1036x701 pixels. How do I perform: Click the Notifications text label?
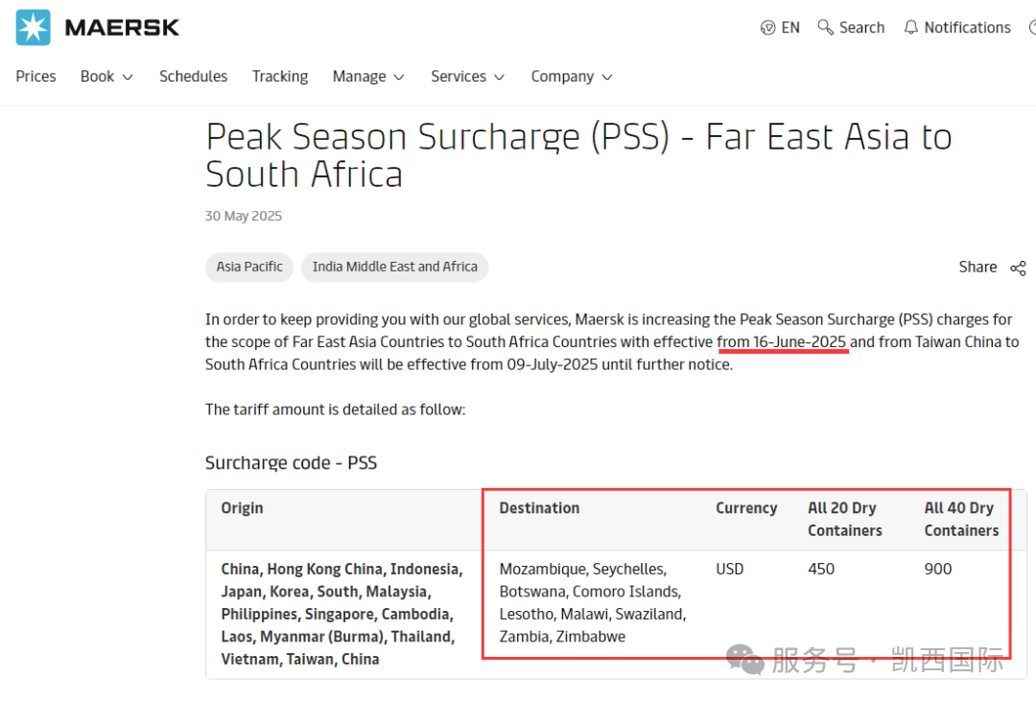(967, 28)
